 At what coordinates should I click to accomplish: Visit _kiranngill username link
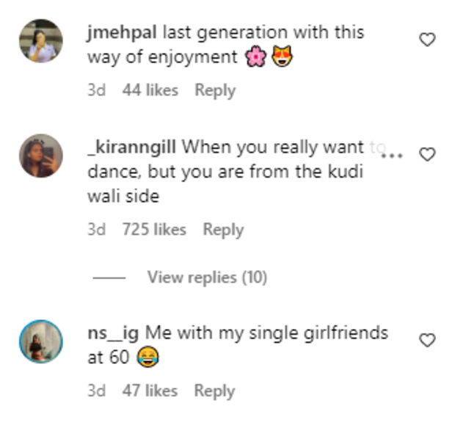click(131, 147)
